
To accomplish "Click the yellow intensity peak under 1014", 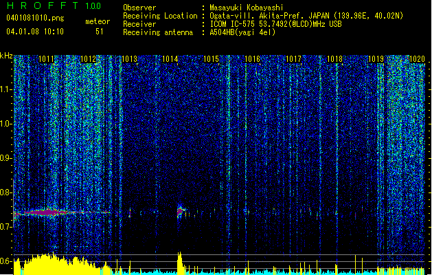I will [x=180, y=263].
